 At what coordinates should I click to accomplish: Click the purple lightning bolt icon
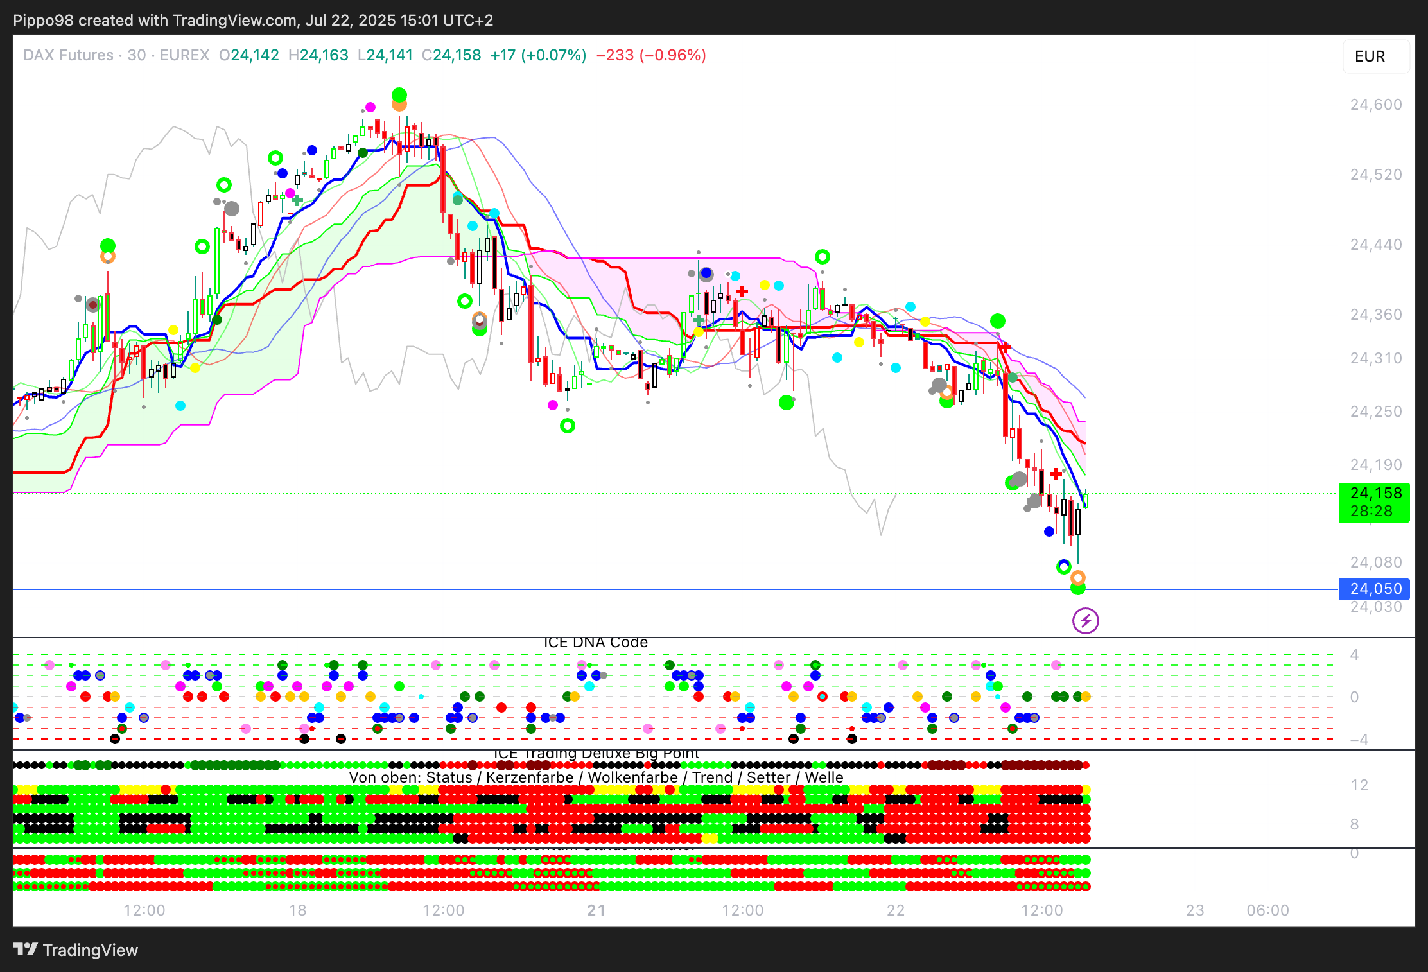point(1085,621)
